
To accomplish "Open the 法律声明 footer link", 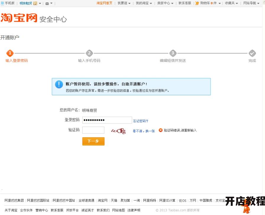I will pos(134,210).
